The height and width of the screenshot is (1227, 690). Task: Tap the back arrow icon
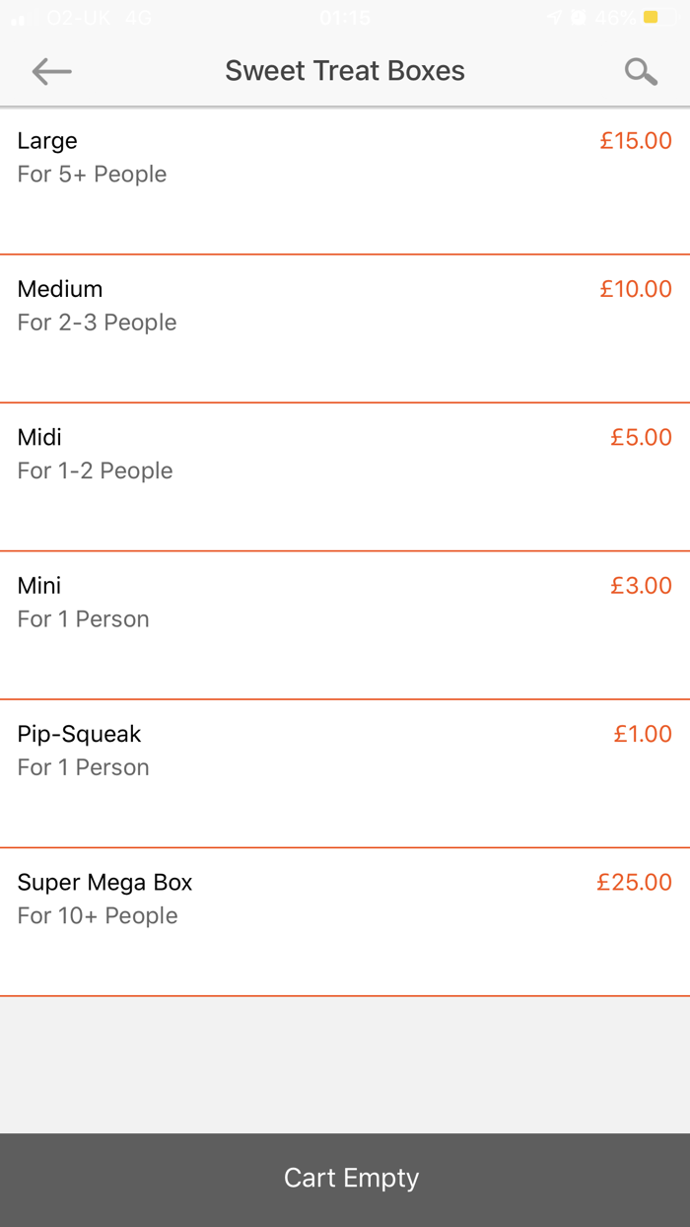pyautogui.click(x=51, y=71)
